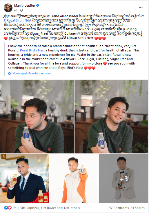Image resolution: width=149 pixels, height=213 pixels.
Task: Click the public globe privacy icon
Action: point(21,10)
